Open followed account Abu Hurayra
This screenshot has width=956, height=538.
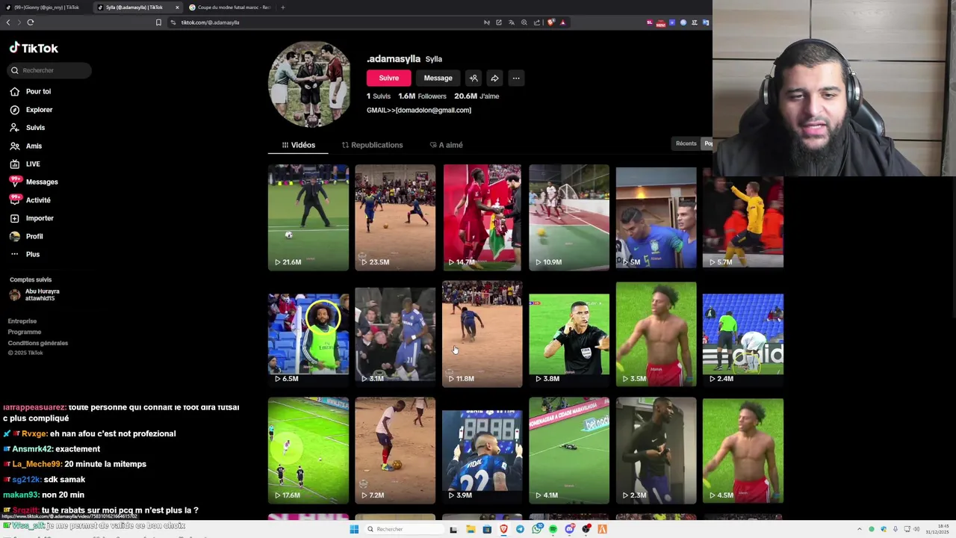point(34,294)
